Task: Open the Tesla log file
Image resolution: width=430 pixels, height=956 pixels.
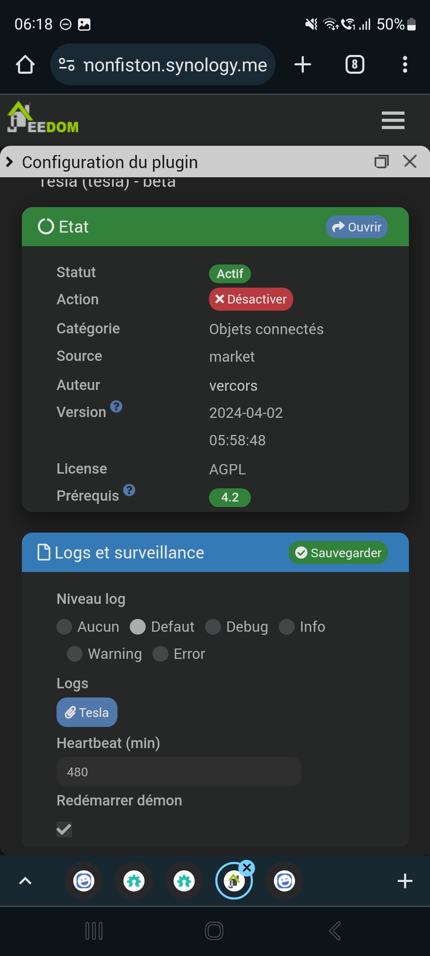Action: [x=87, y=712]
